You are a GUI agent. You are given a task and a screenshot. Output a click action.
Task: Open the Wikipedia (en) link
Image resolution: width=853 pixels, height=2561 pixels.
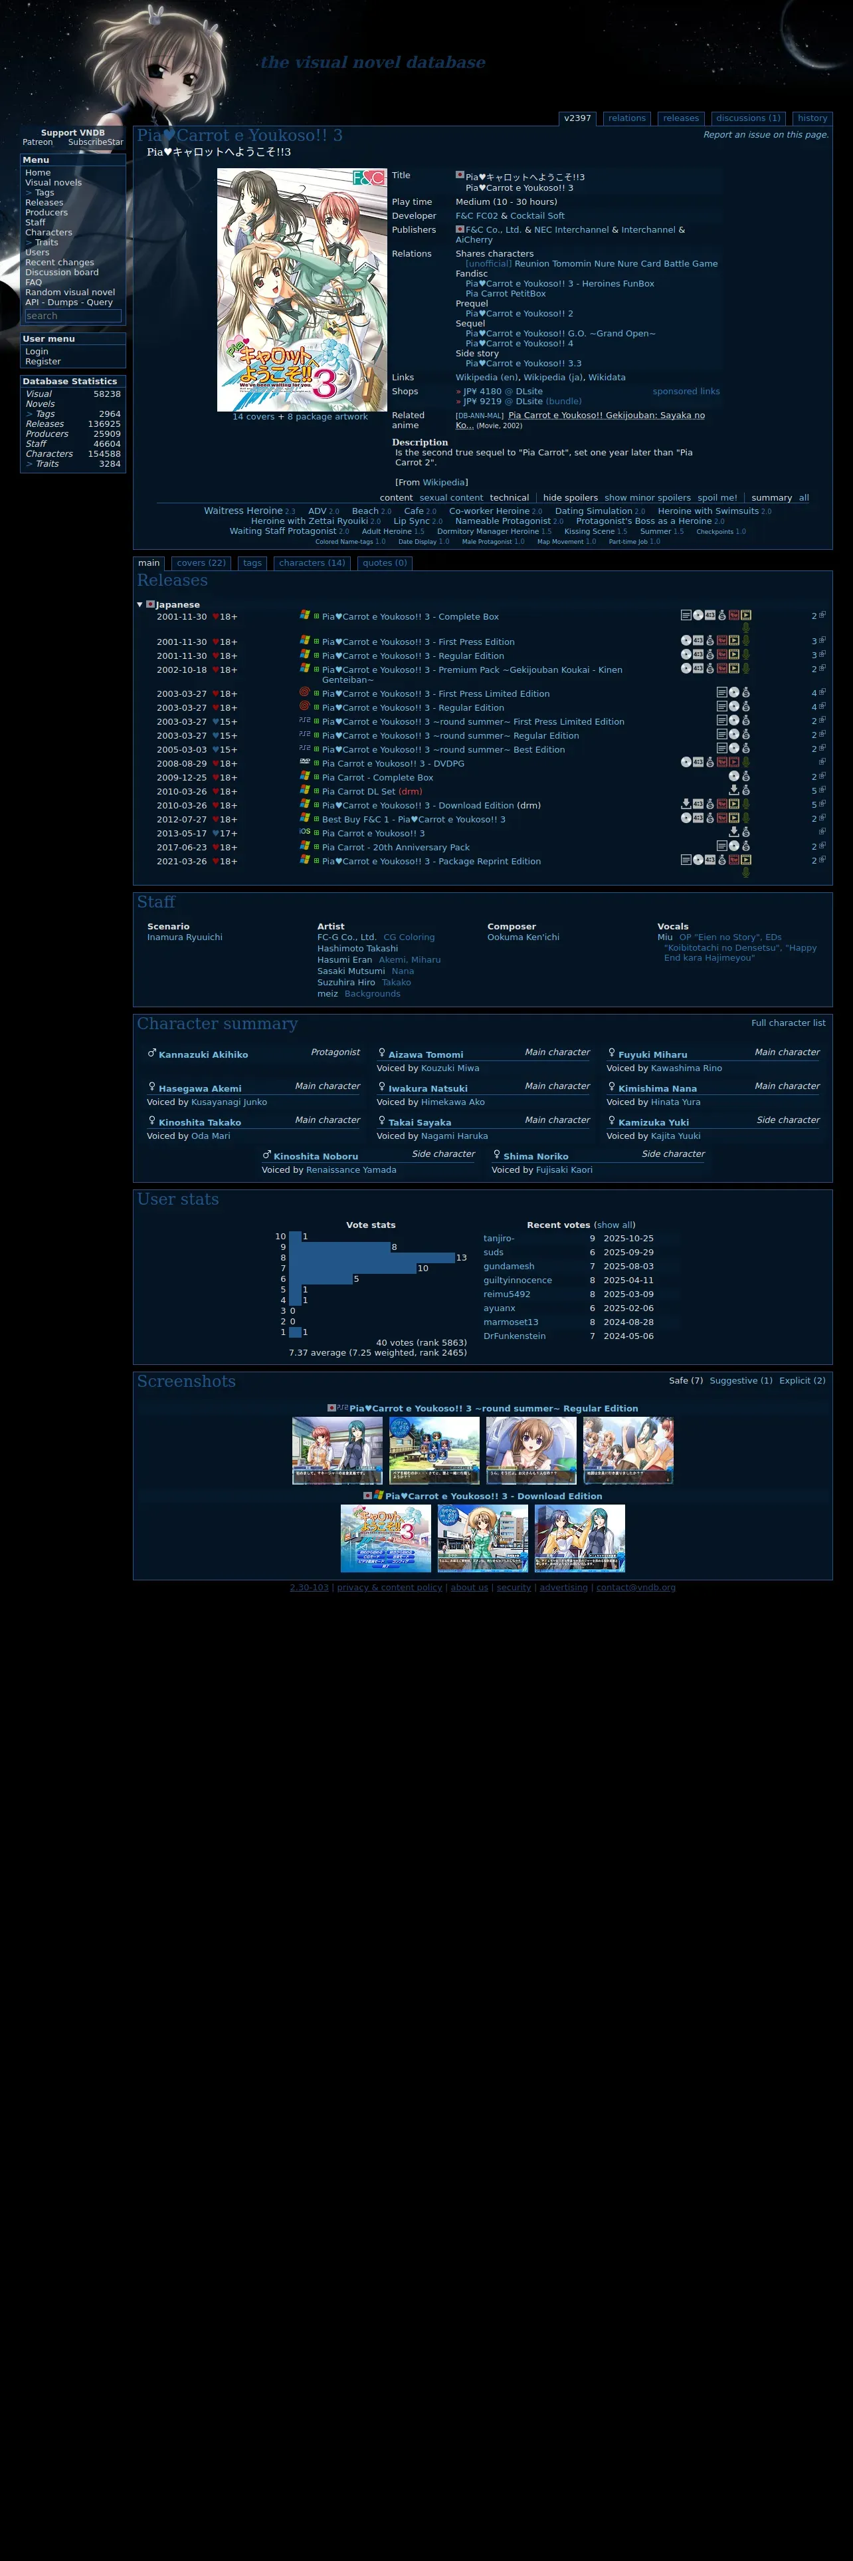[486, 378]
